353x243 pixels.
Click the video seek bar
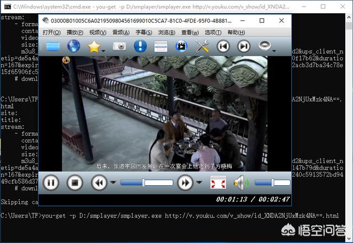point(147,183)
